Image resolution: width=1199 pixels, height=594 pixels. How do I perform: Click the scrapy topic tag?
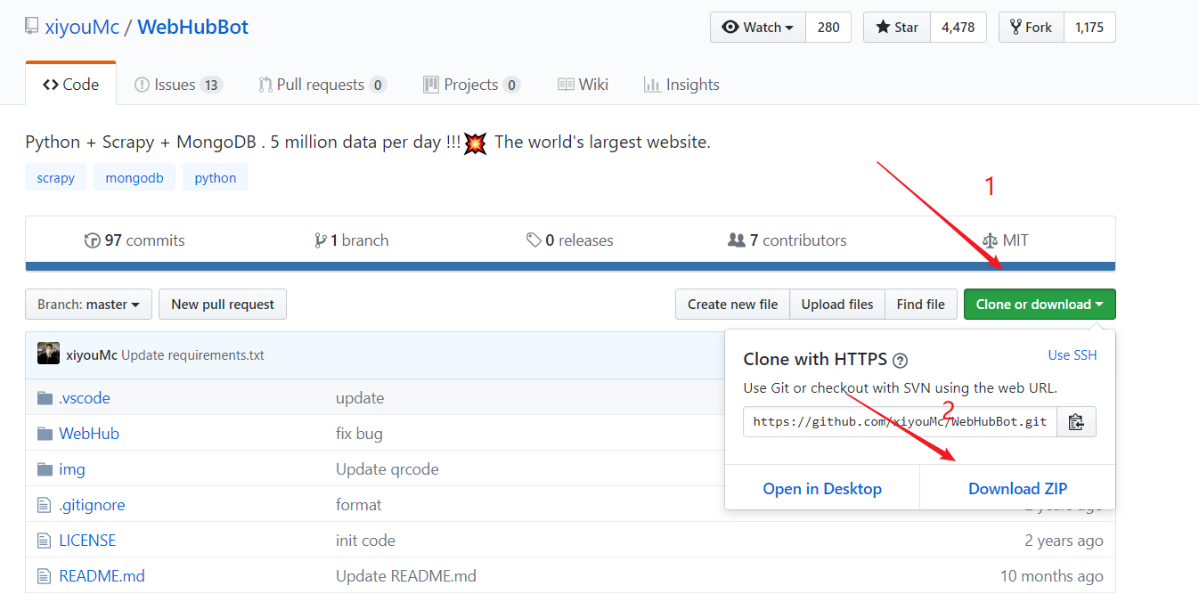56,177
